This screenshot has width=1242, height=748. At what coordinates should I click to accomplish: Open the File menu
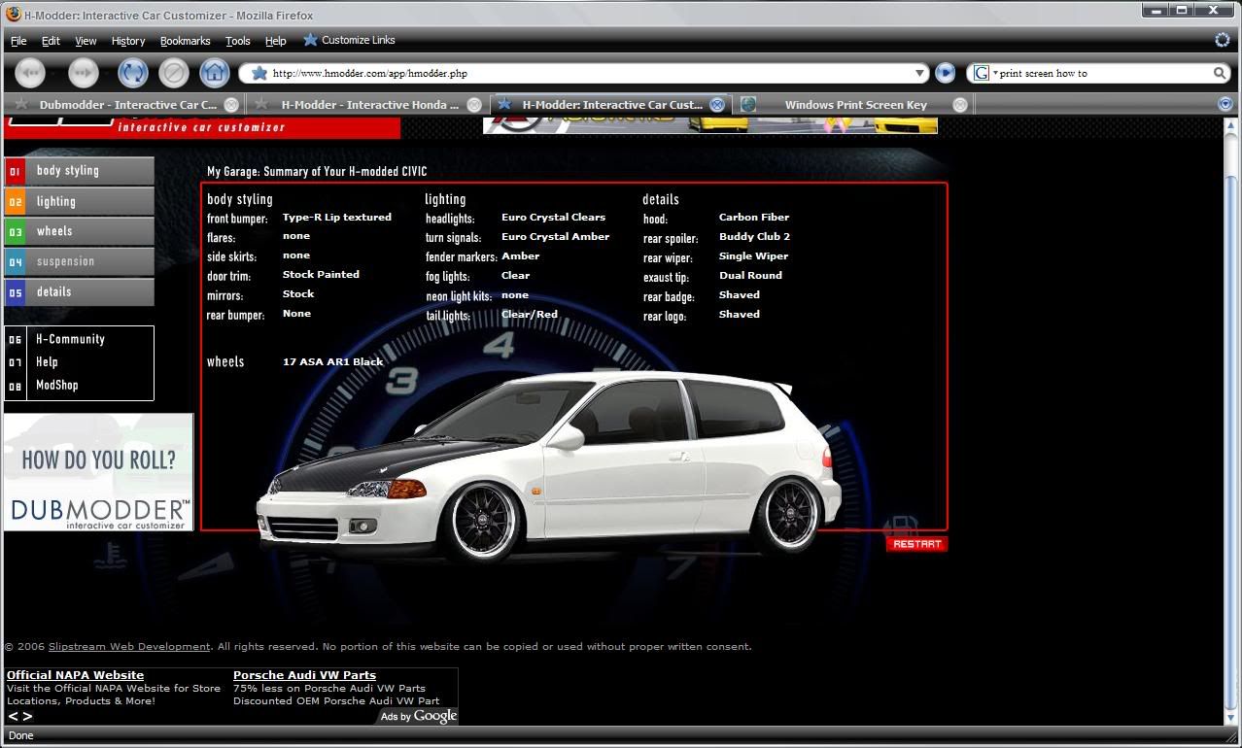click(x=18, y=41)
